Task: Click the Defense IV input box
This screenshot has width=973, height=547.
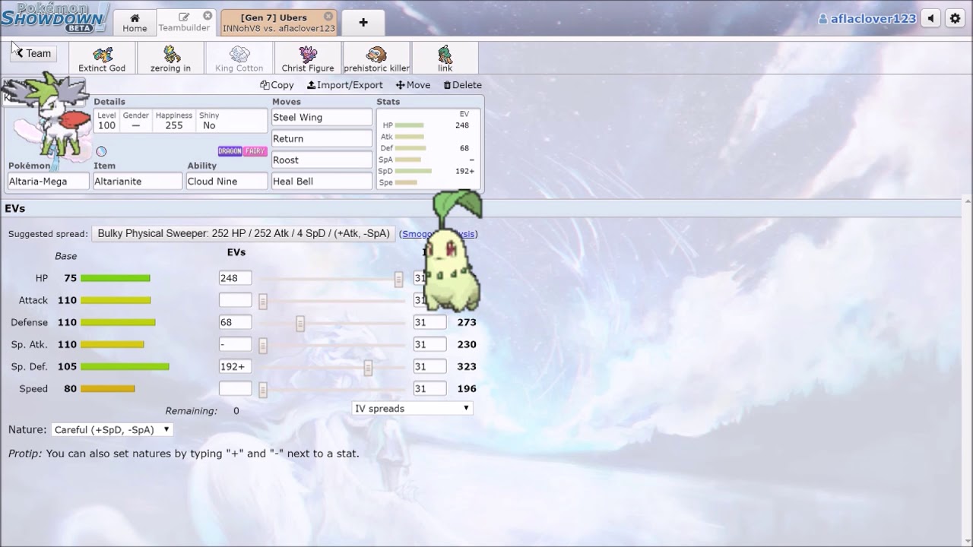Action: coord(429,323)
